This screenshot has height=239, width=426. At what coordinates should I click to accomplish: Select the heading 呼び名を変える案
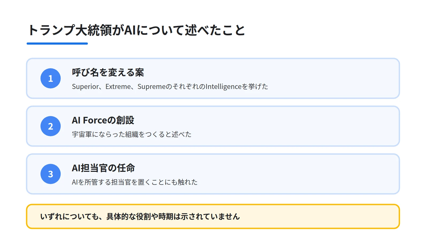pyautogui.click(x=108, y=72)
